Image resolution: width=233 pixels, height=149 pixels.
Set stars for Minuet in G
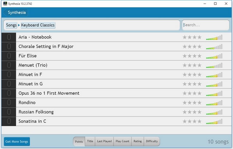point(192,84)
